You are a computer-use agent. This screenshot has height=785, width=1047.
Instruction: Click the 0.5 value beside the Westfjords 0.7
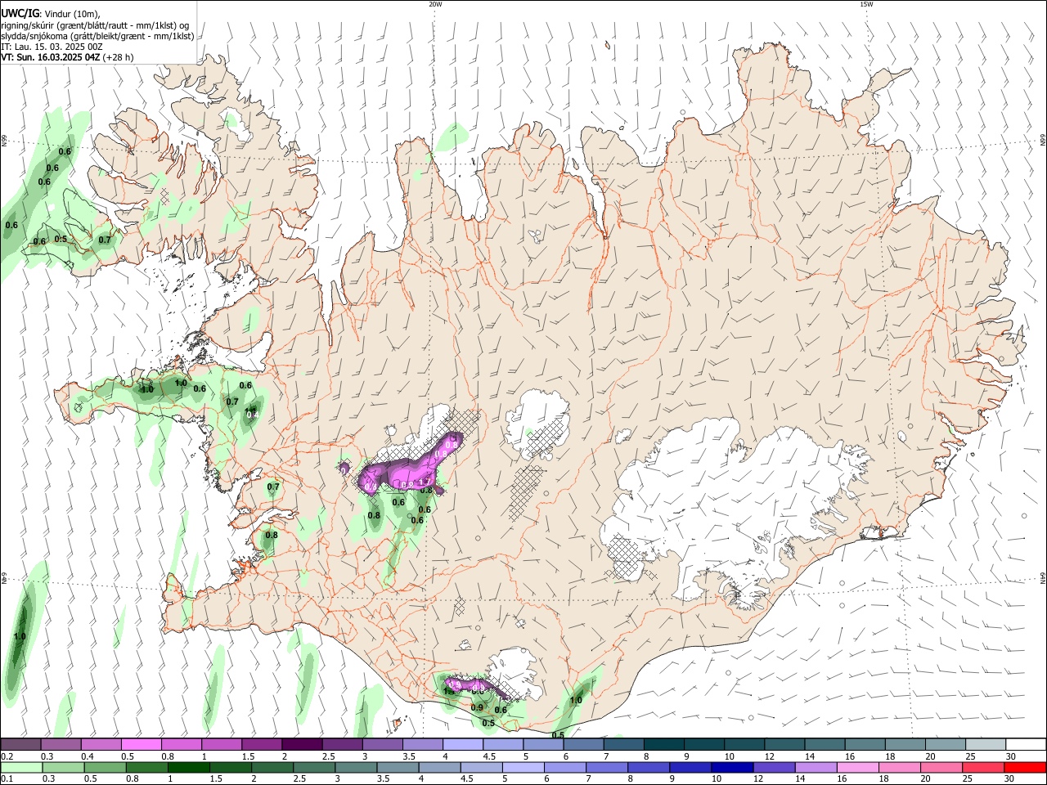coord(61,239)
